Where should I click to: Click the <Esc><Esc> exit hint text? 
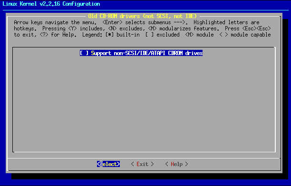(x=257, y=28)
